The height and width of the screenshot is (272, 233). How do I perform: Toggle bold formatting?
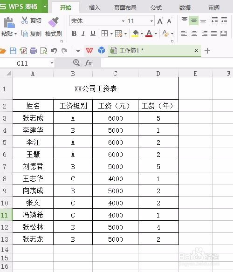coord(74,34)
